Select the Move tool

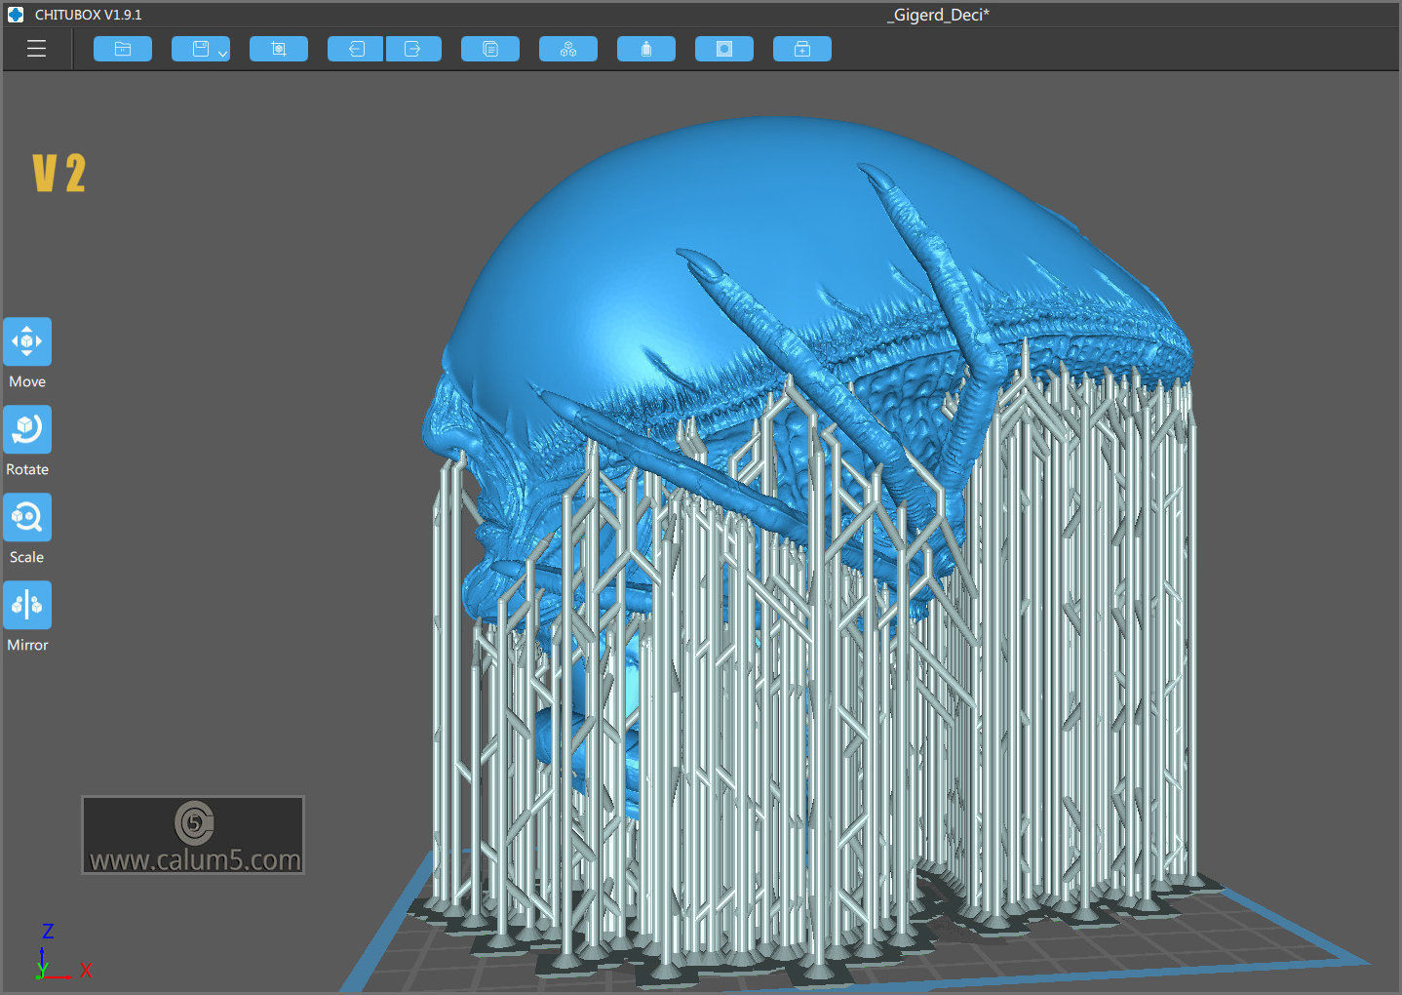(x=27, y=341)
